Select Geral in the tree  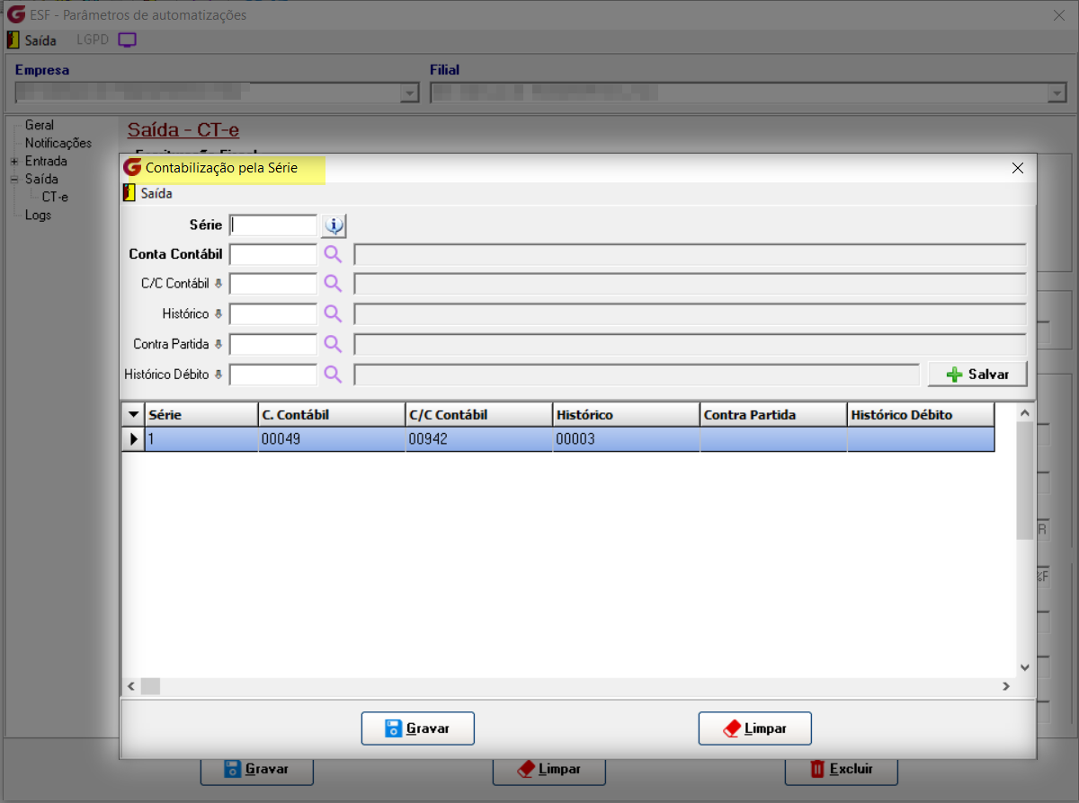[40, 126]
